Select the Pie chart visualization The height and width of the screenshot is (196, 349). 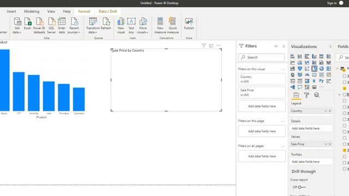click(314, 69)
